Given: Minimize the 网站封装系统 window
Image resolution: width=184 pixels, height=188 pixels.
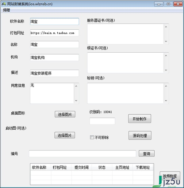Looking at the screenshot, I should [159, 4].
